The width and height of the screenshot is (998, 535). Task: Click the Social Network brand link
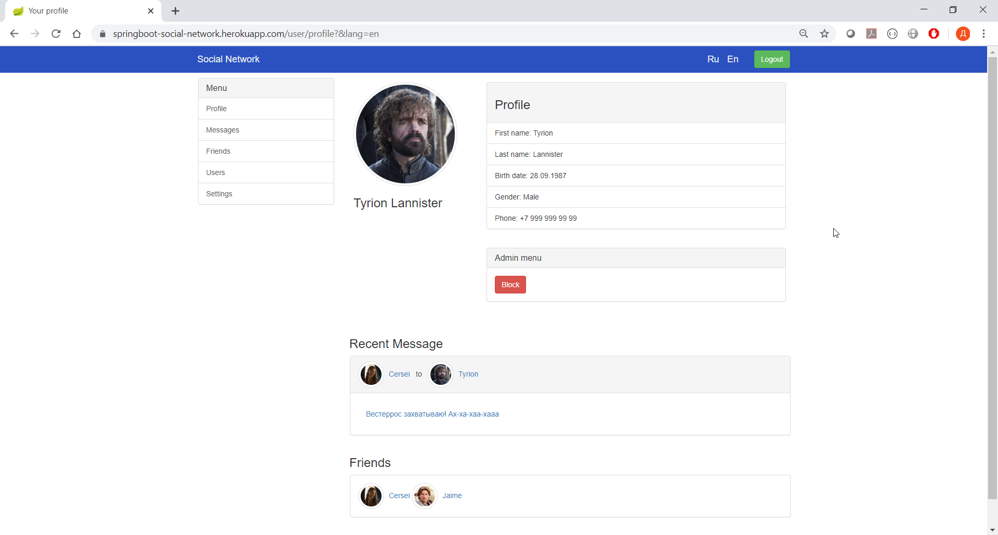click(228, 59)
